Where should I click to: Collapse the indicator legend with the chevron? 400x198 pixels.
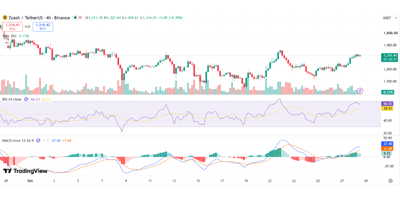point(6,43)
